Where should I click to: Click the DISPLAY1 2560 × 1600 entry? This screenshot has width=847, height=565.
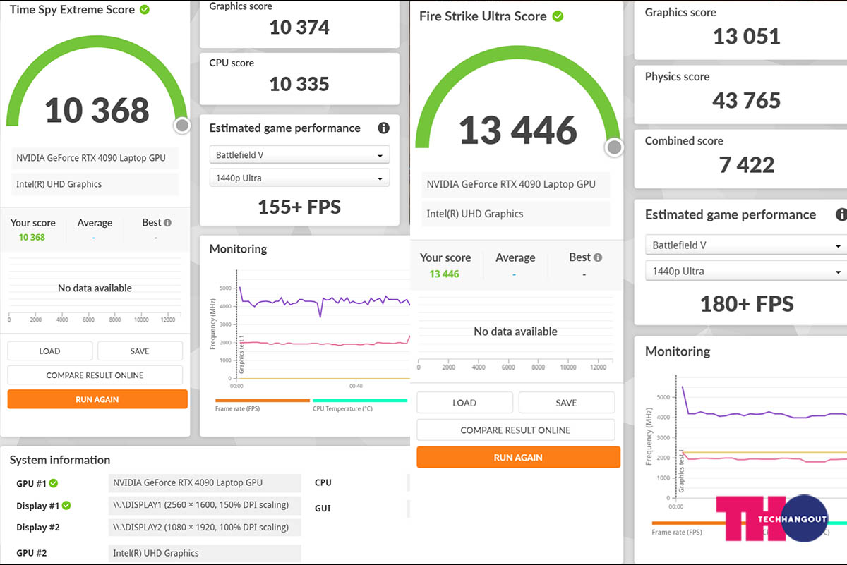(x=205, y=505)
